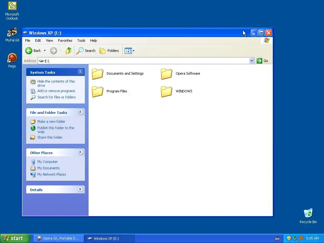324x243 pixels.
Task: Open My Computer from Other Places
Action: [47, 162]
